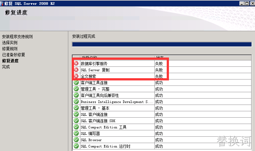Click the success icon beside 管理工具 - 完整
The width and height of the screenshot is (255, 151).
point(76,89)
